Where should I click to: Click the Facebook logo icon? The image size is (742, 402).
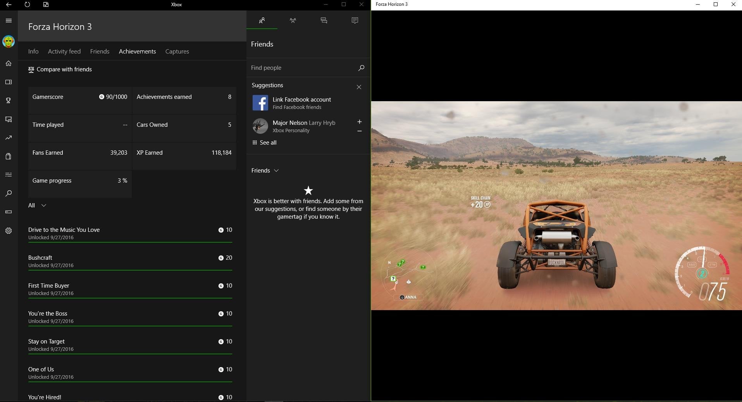(x=260, y=103)
